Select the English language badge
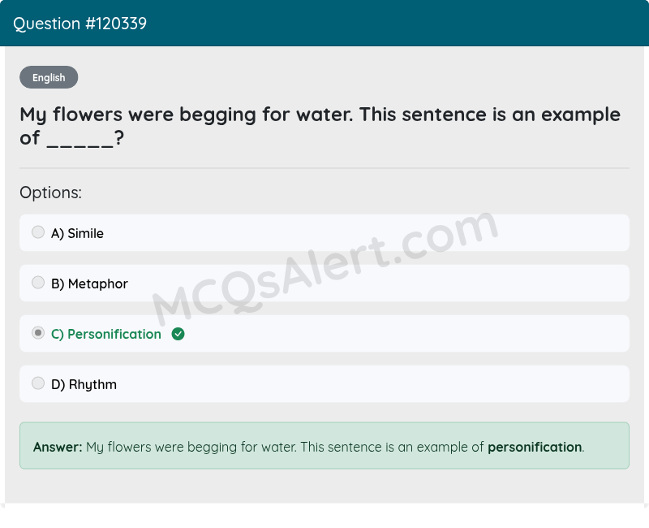 coord(49,77)
